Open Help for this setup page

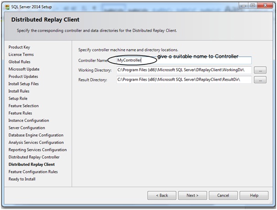click(254, 195)
